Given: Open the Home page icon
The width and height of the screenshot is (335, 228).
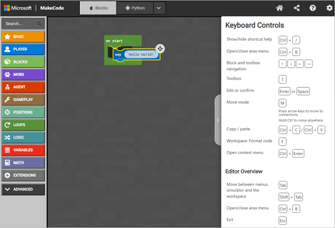Looking at the screenshot, I should pos(279,8).
